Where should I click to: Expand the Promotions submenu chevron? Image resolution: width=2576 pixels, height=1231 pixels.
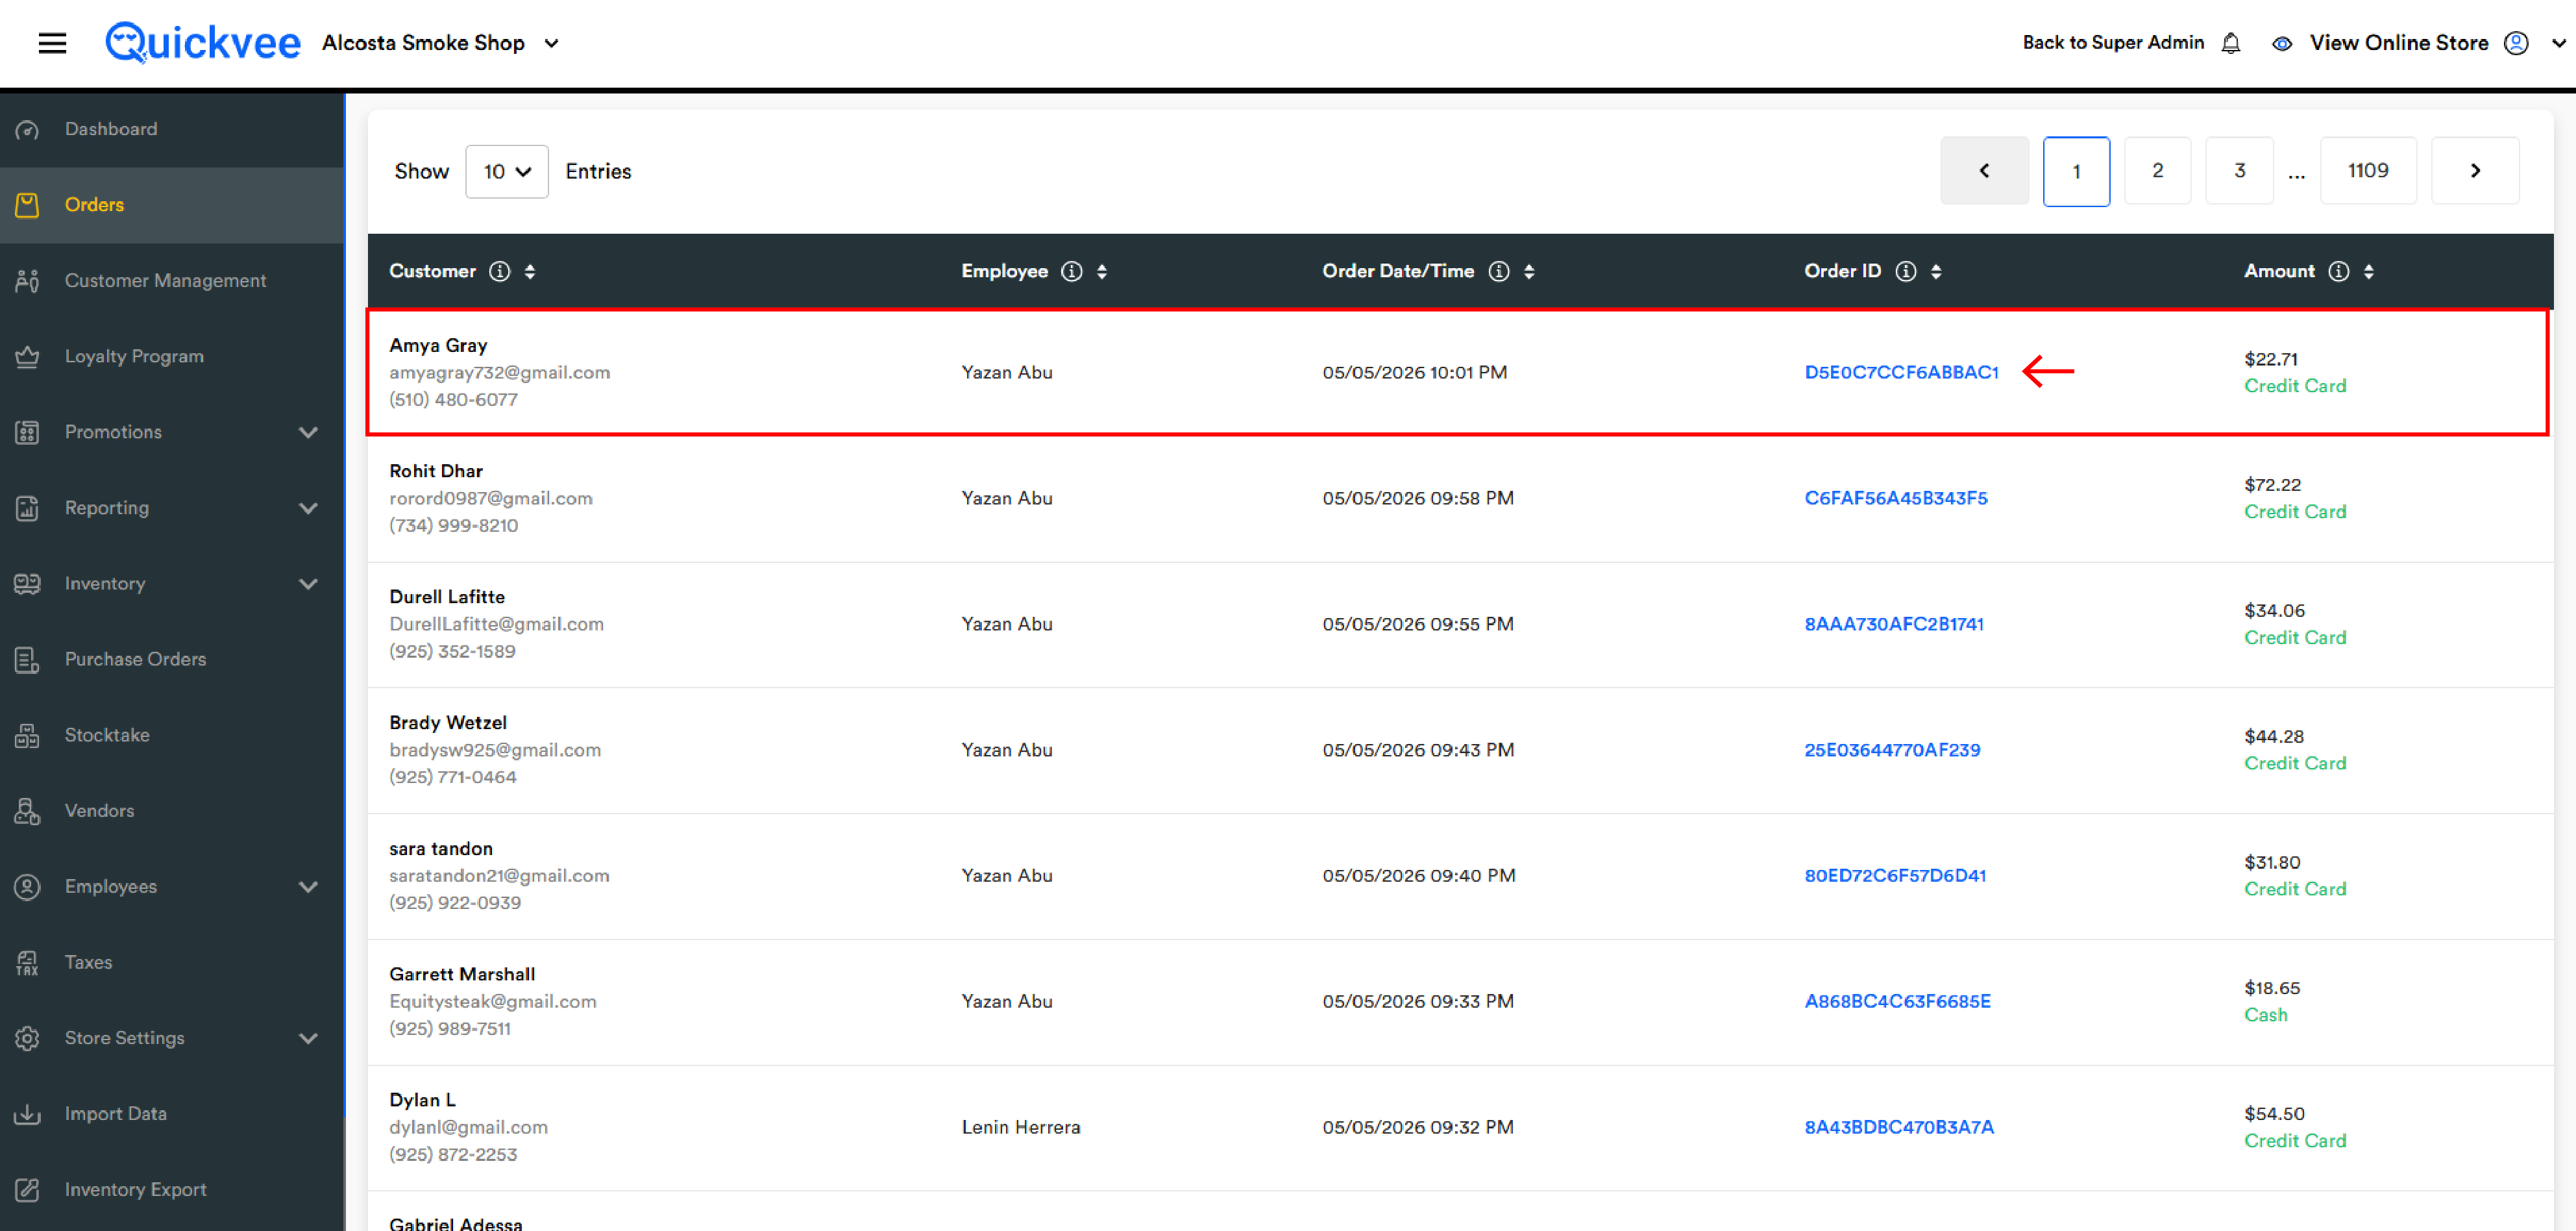(308, 432)
